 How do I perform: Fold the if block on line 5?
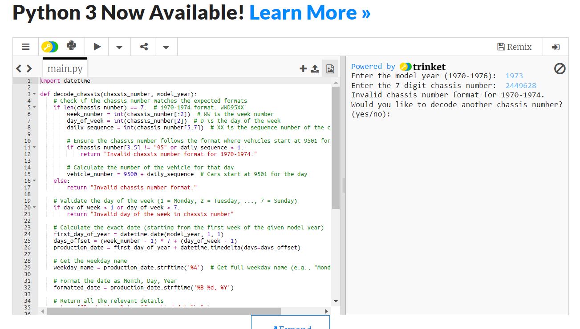[35, 108]
